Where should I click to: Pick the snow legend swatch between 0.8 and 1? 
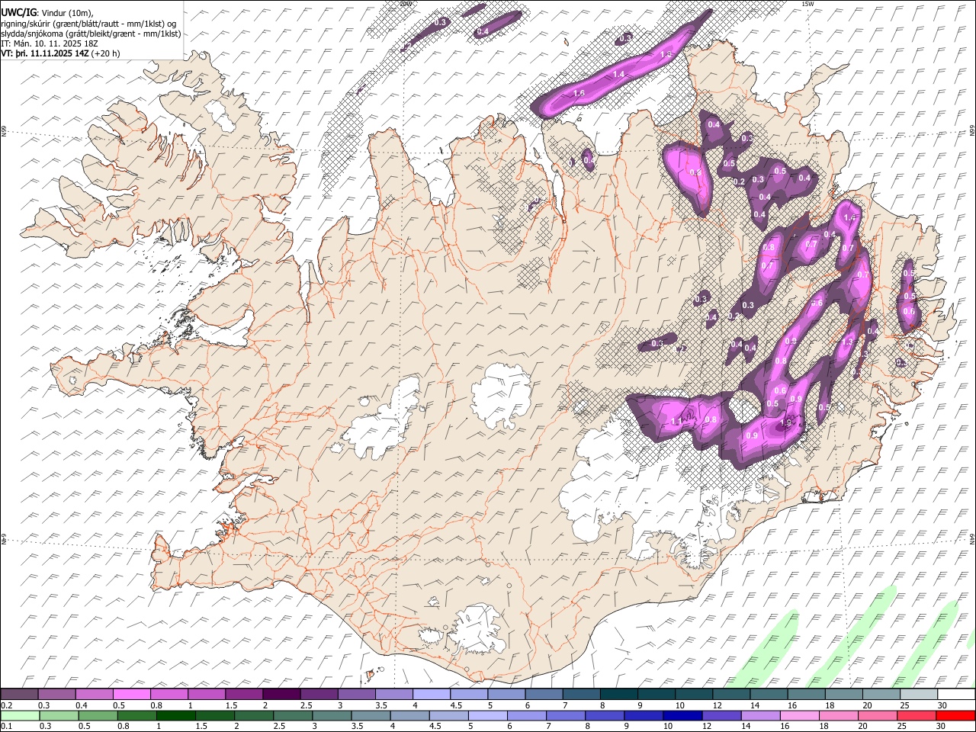click(x=169, y=695)
